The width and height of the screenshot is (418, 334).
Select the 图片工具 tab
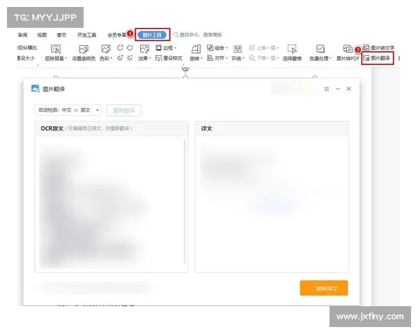click(x=152, y=35)
